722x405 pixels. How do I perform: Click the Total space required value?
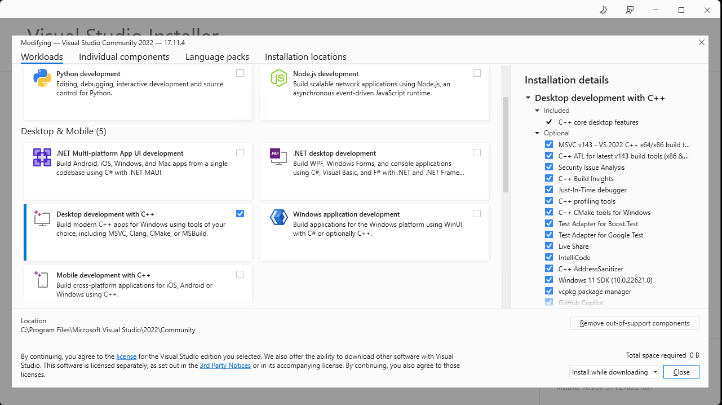694,355
